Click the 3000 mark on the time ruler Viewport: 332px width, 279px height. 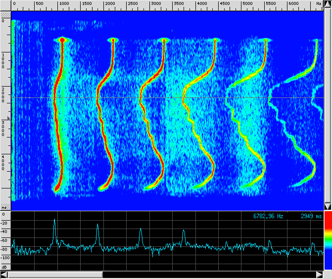(4, 125)
